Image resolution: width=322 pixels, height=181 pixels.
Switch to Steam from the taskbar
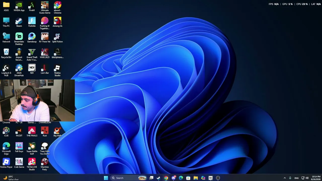pos(158,178)
